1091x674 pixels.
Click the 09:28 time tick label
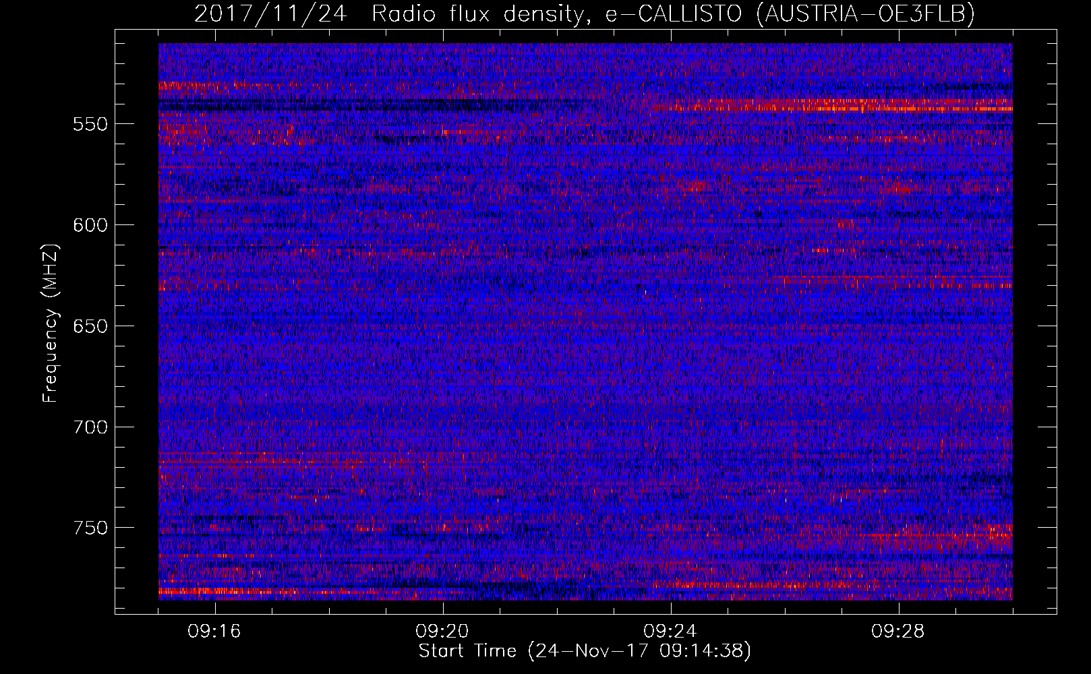coord(898,632)
